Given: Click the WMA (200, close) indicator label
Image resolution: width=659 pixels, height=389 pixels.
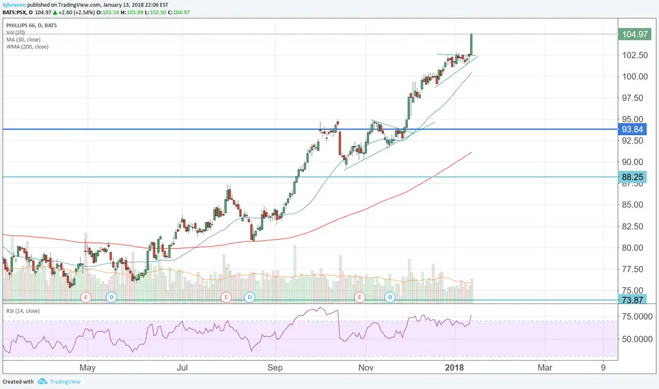Looking at the screenshot, I should 28,47.
